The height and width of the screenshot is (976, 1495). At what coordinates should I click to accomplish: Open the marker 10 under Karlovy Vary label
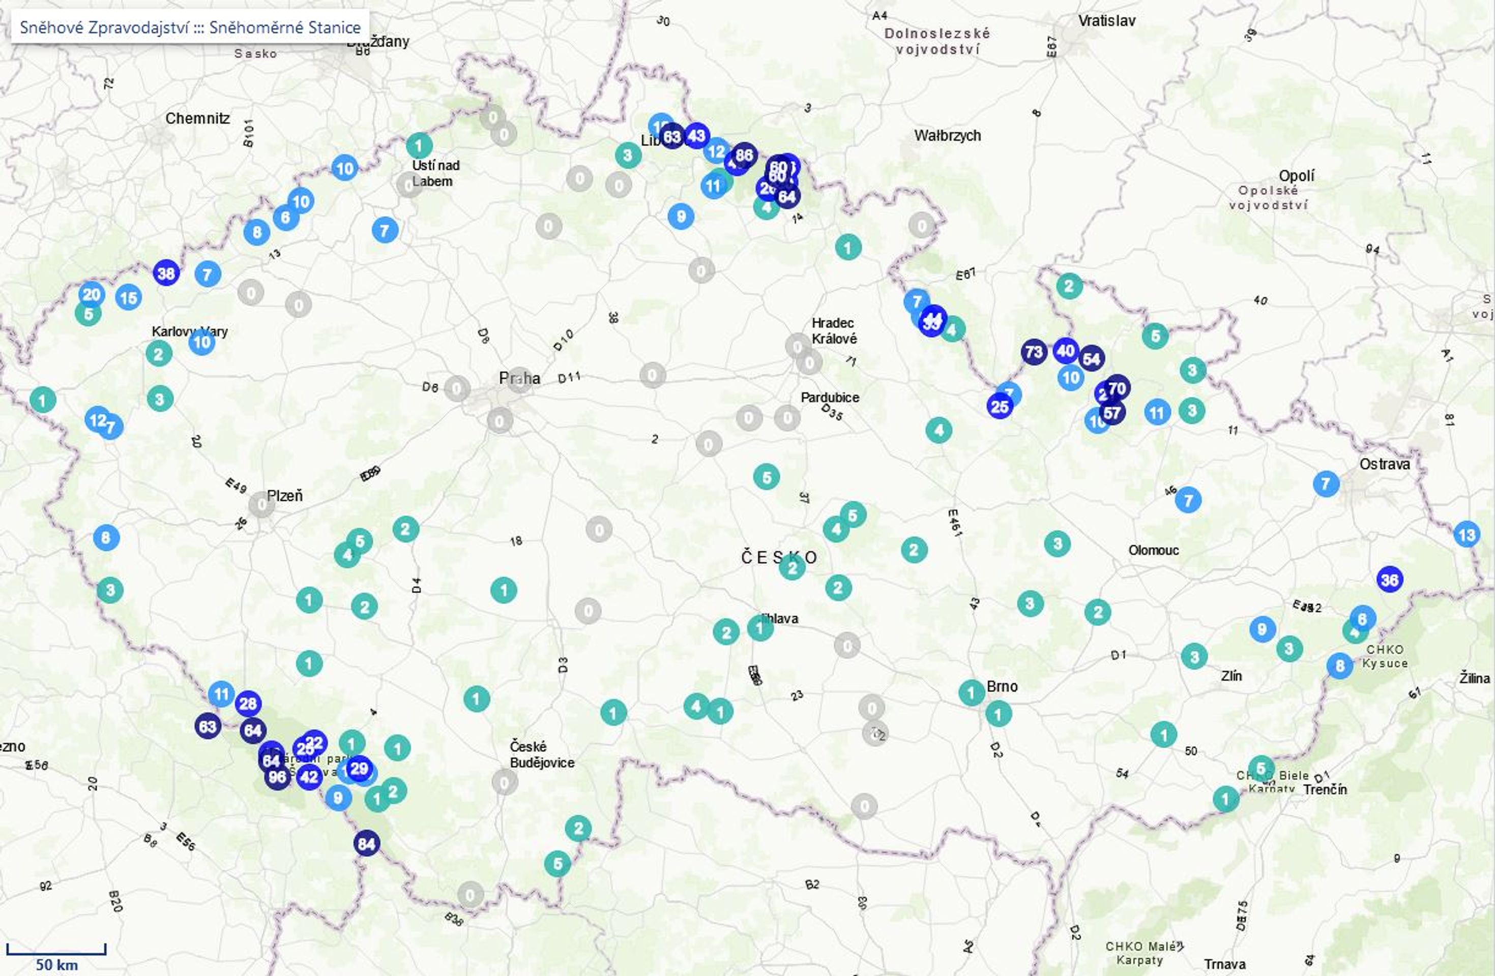point(201,343)
